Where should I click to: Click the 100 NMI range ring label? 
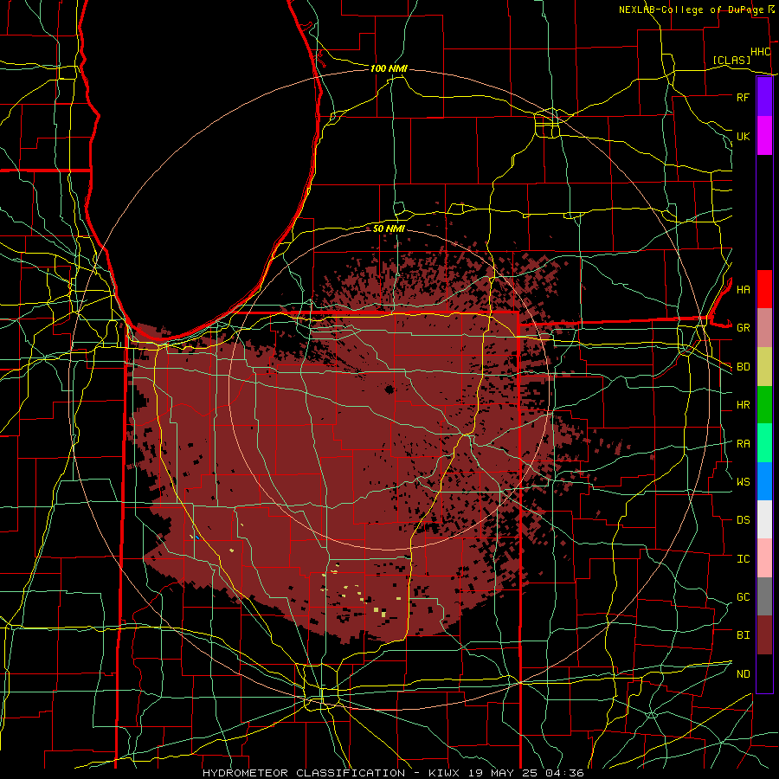(x=389, y=68)
